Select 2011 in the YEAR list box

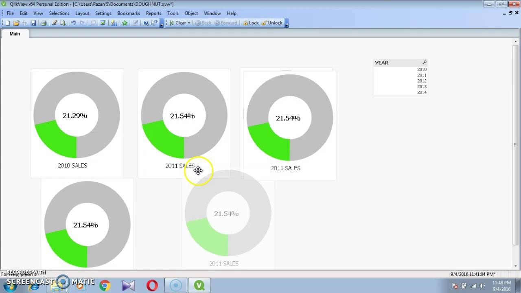coord(401,75)
